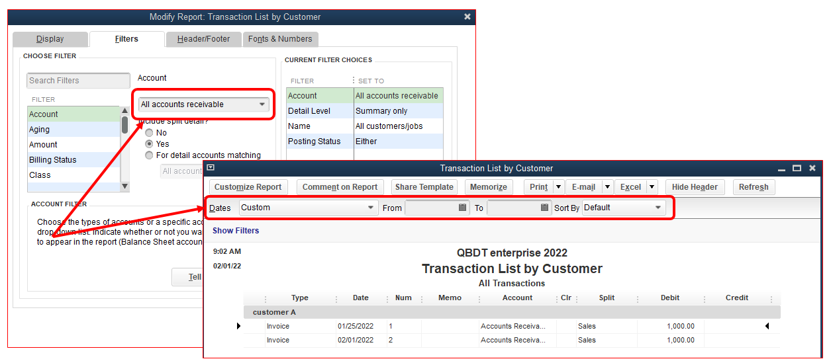Viewport: 831px width, 363px height.
Task: Select Detail Level row in current choices
Action: 365,111
